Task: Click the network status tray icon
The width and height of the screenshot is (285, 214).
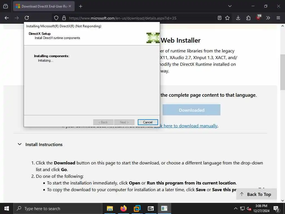Action: (x=242, y=208)
